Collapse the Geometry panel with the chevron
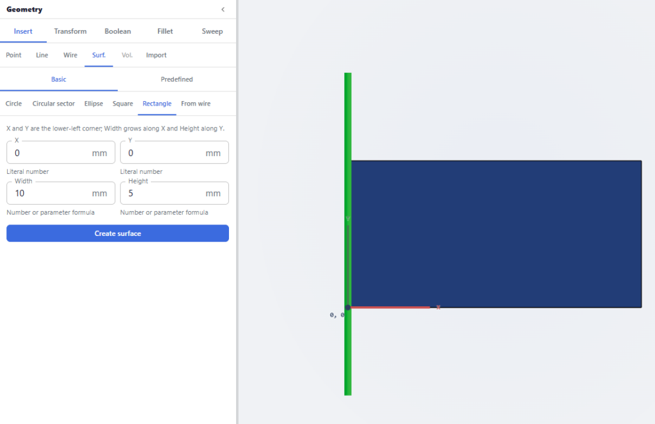The height and width of the screenshot is (424, 655). tap(223, 9)
